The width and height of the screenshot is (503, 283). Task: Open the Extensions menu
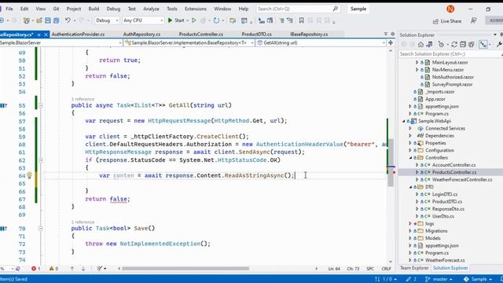(x=196, y=9)
